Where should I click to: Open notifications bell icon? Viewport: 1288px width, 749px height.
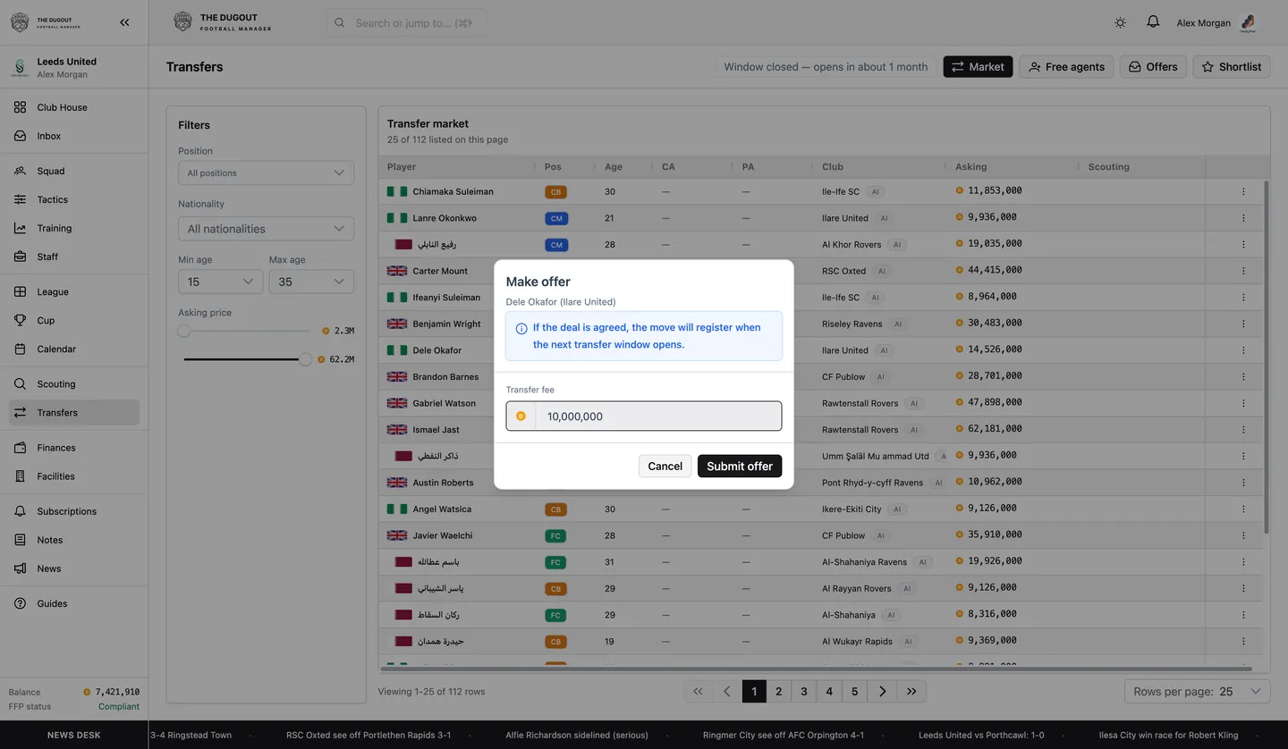pyautogui.click(x=1153, y=22)
